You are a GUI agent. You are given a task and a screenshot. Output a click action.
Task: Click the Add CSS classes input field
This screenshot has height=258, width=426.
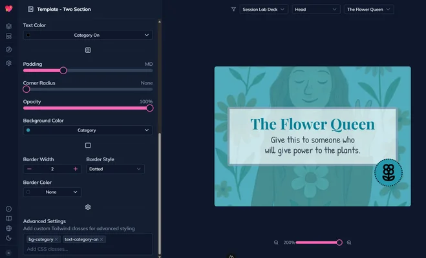coord(88,249)
